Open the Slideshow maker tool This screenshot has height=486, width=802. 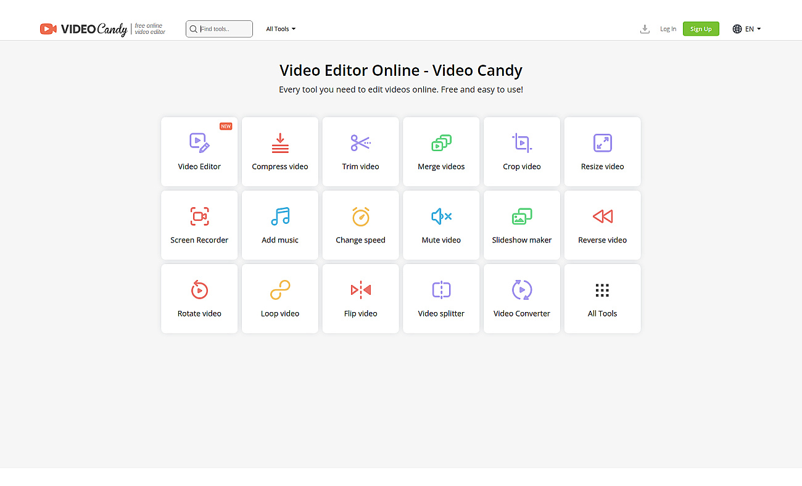pos(522,225)
